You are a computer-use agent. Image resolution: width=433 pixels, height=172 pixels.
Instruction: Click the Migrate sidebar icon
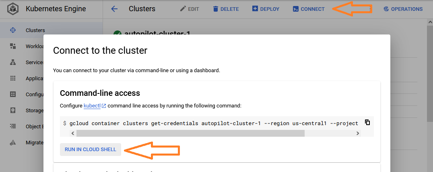point(13,143)
